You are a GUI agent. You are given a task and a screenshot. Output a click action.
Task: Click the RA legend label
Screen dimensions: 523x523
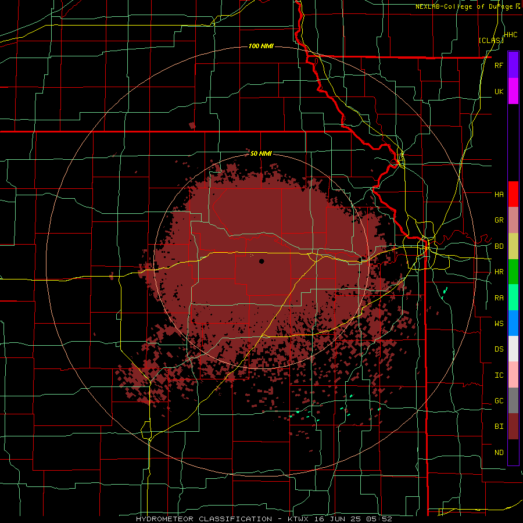499,298
